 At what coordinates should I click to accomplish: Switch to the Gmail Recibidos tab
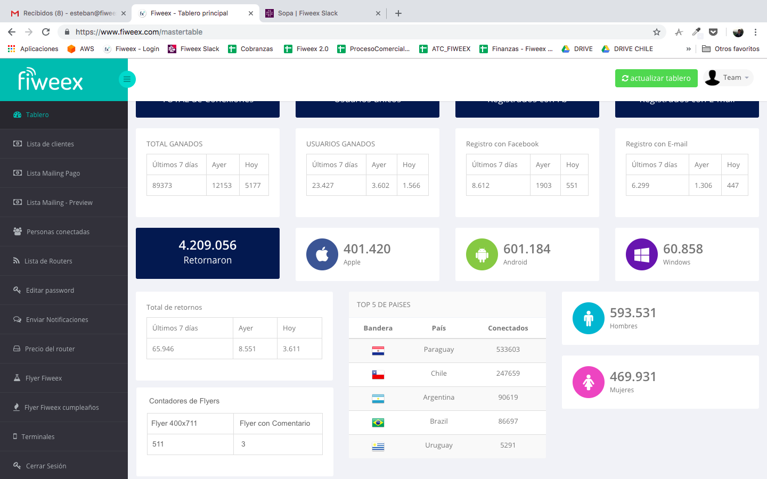[x=68, y=13]
